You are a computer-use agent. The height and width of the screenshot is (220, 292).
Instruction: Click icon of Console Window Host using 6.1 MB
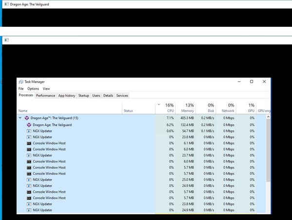pos(29,143)
